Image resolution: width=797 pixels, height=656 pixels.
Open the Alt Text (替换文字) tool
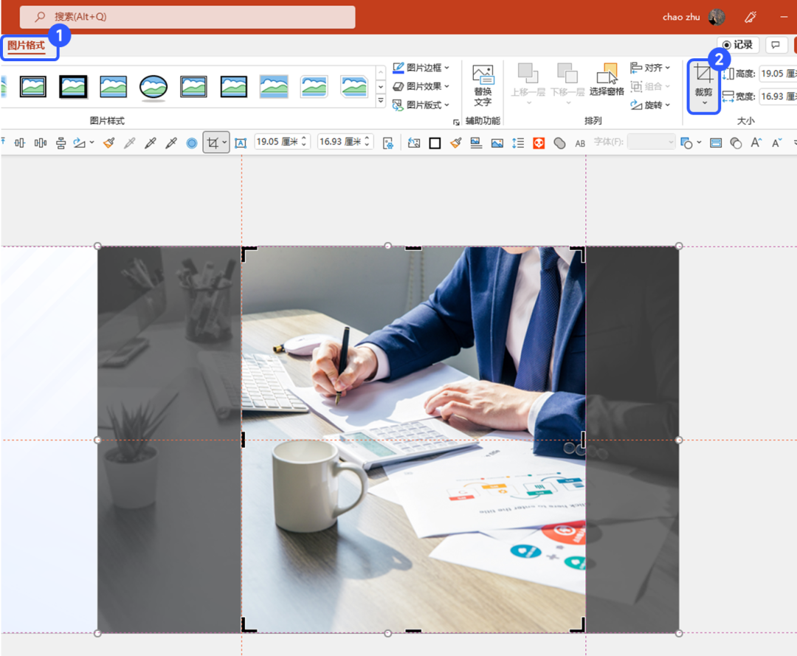(x=483, y=86)
